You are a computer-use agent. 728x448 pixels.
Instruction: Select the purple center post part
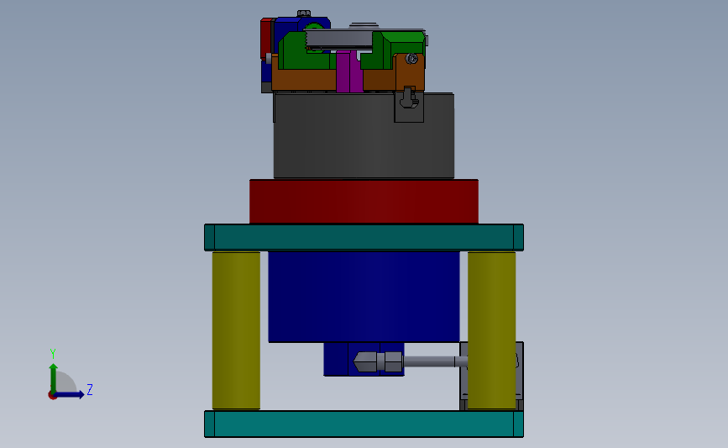point(348,72)
